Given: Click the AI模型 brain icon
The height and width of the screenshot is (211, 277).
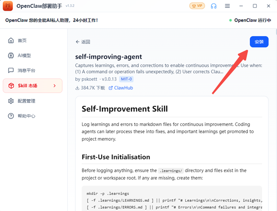Looking at the screenshot, I should coord(11,55).
